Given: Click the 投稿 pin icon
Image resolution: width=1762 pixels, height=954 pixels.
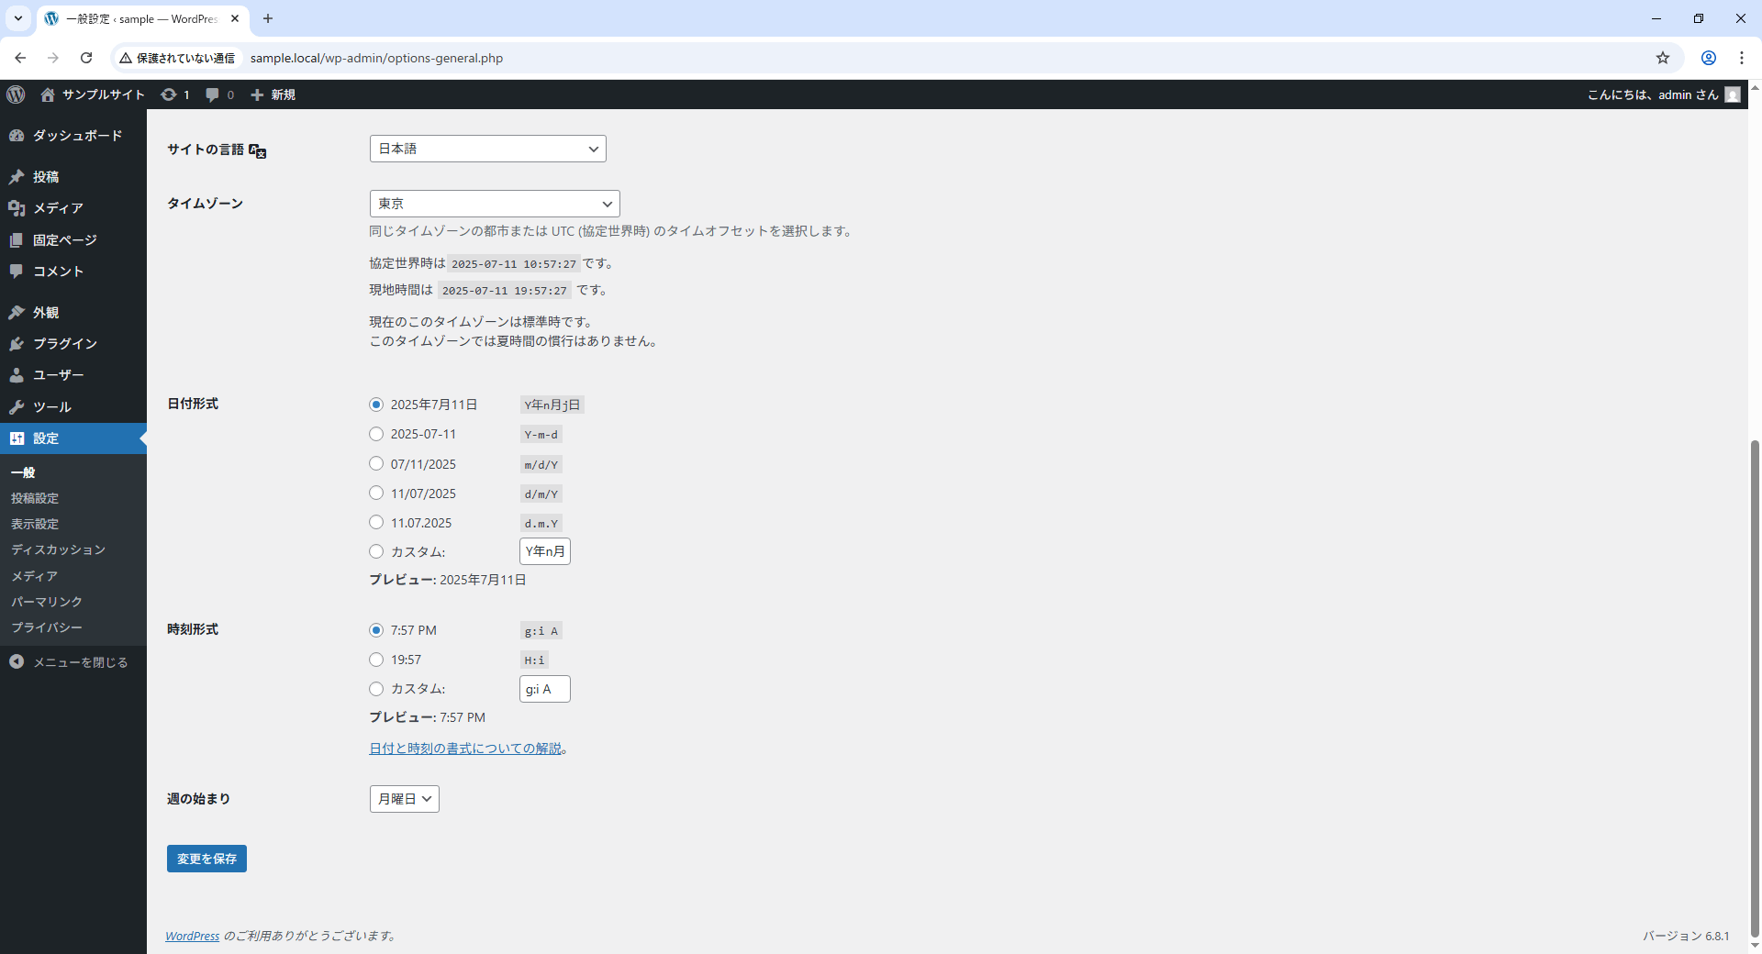Looking at the screenshot, I should click(17, 177).
